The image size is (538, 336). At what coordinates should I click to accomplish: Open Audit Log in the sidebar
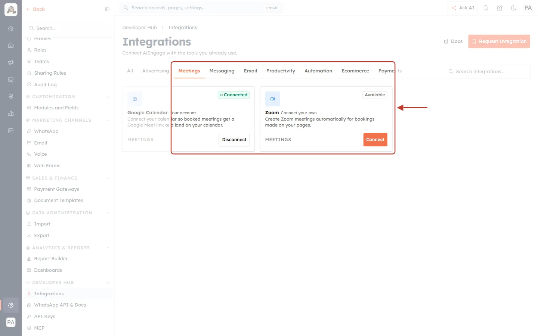coord(45,85)
